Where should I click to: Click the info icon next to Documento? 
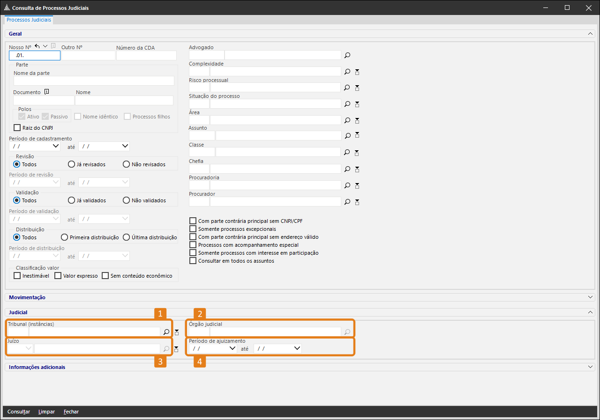point(46,92)
